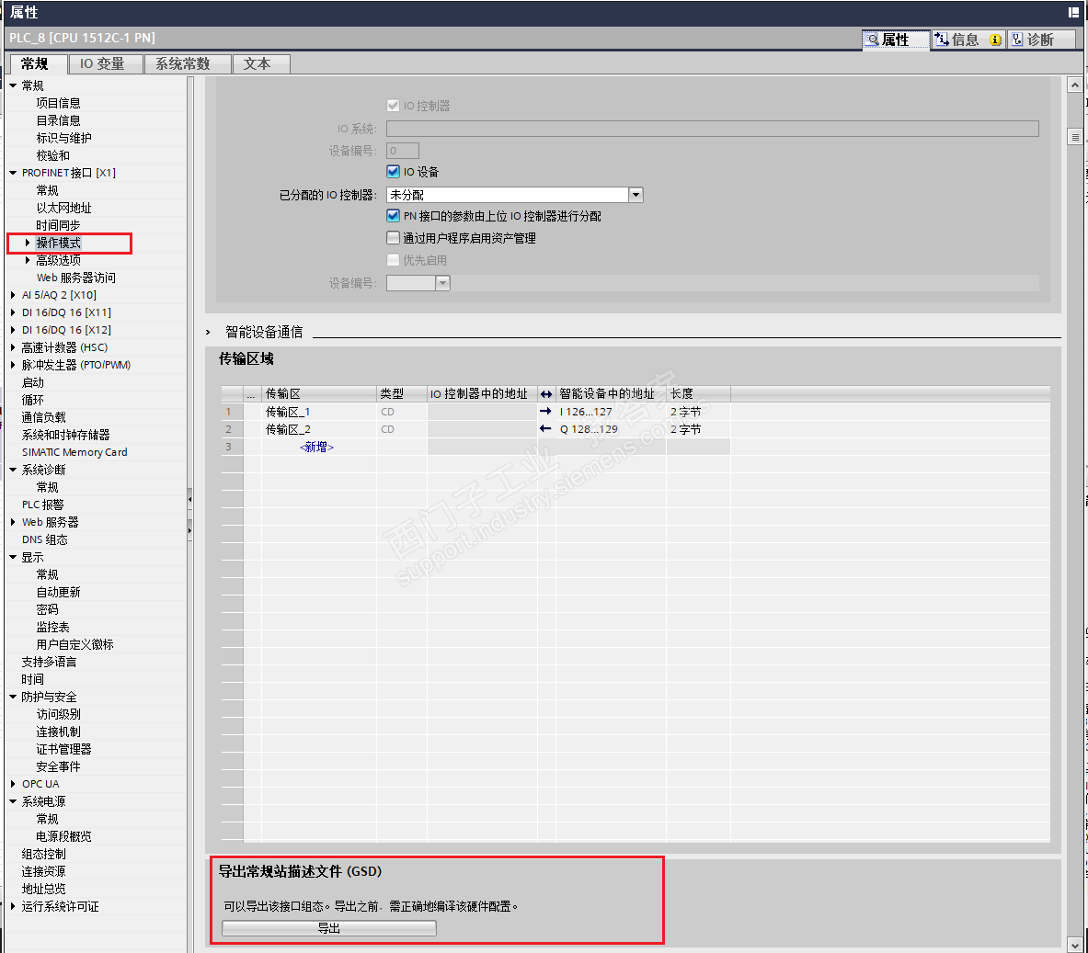Viewport: 1088px width, 953px height.
Task: Click the 优先启用 checkbox
Action: click(393, 260)
